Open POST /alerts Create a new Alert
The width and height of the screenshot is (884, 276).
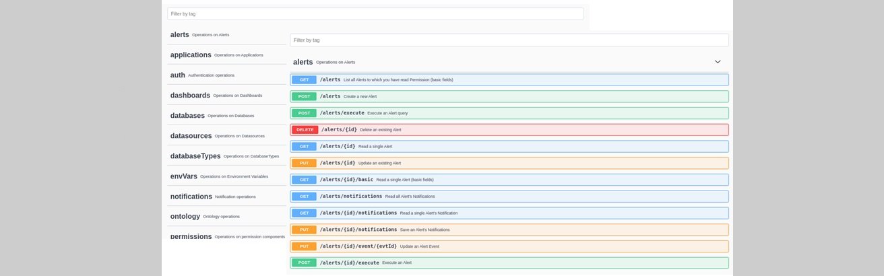[x=509, y=96]
